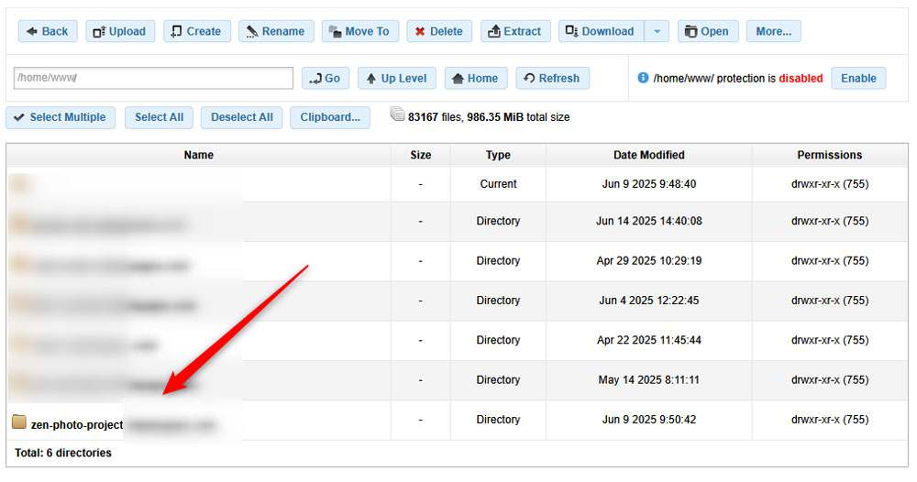Click the Extract archive button
The height and width of the screenshot is (482, 917).
[515, 31]
